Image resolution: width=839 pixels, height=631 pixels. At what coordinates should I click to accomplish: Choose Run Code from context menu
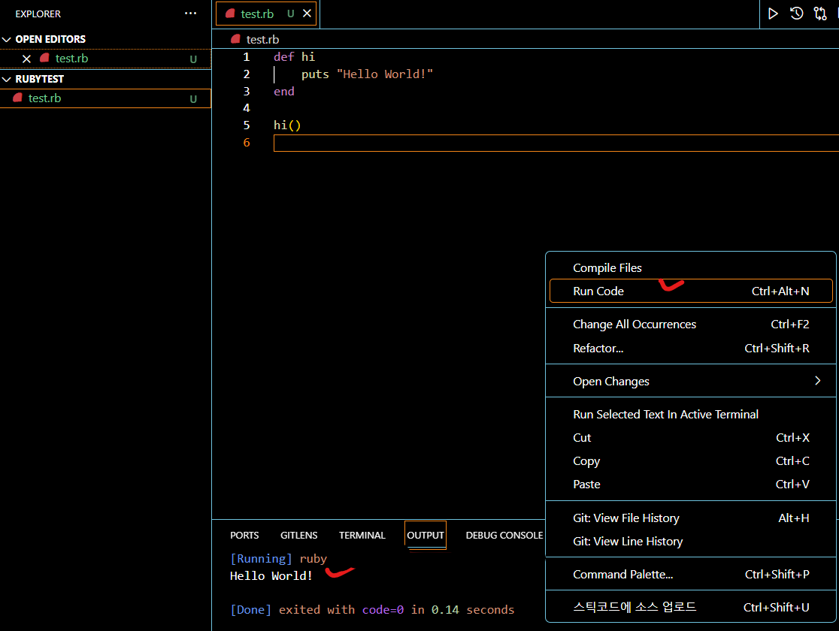coord(690,291)
